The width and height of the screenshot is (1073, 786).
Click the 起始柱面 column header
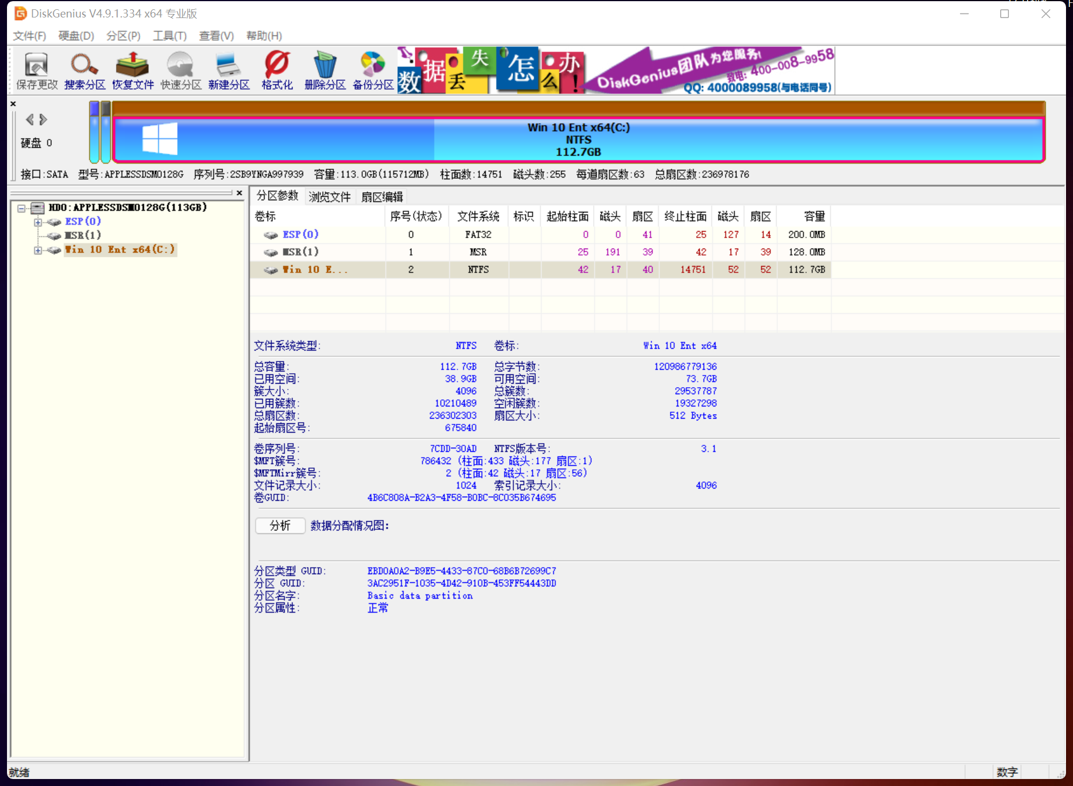(567, 217)
